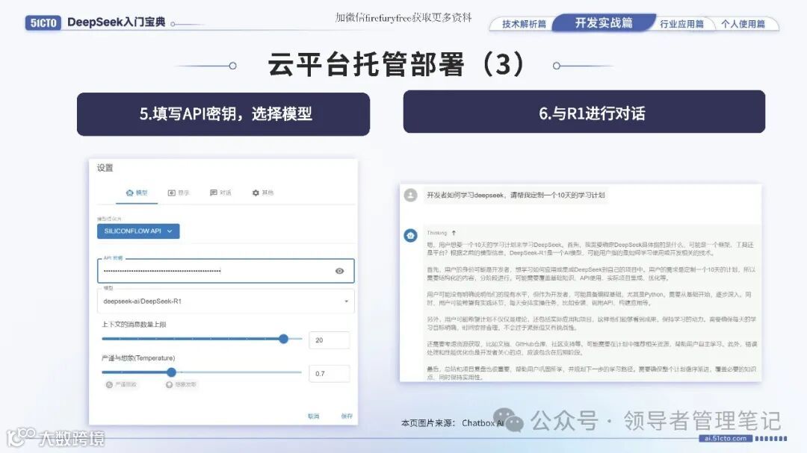Image resolution: width=807 pixels, height=453 pixels.
Task: Select the 严谨细致 preset chip
Action: [x=122, y=384]
